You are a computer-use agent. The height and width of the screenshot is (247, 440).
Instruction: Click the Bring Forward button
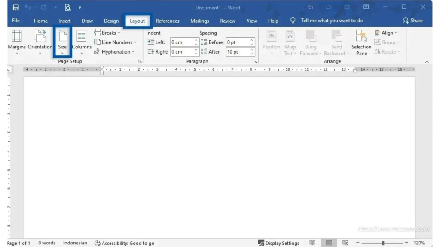[311, 42]
